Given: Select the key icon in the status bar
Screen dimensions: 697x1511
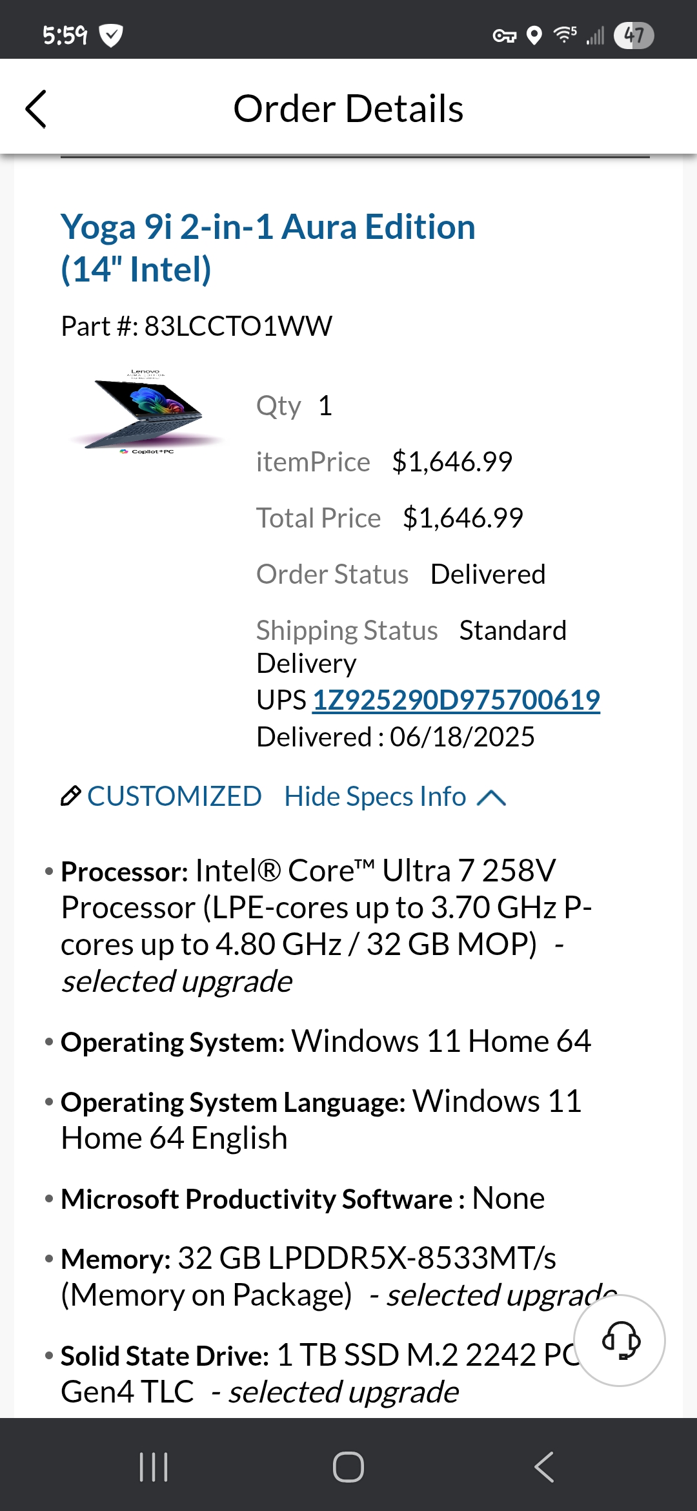Looking at the screenshot, I should 505,36.
